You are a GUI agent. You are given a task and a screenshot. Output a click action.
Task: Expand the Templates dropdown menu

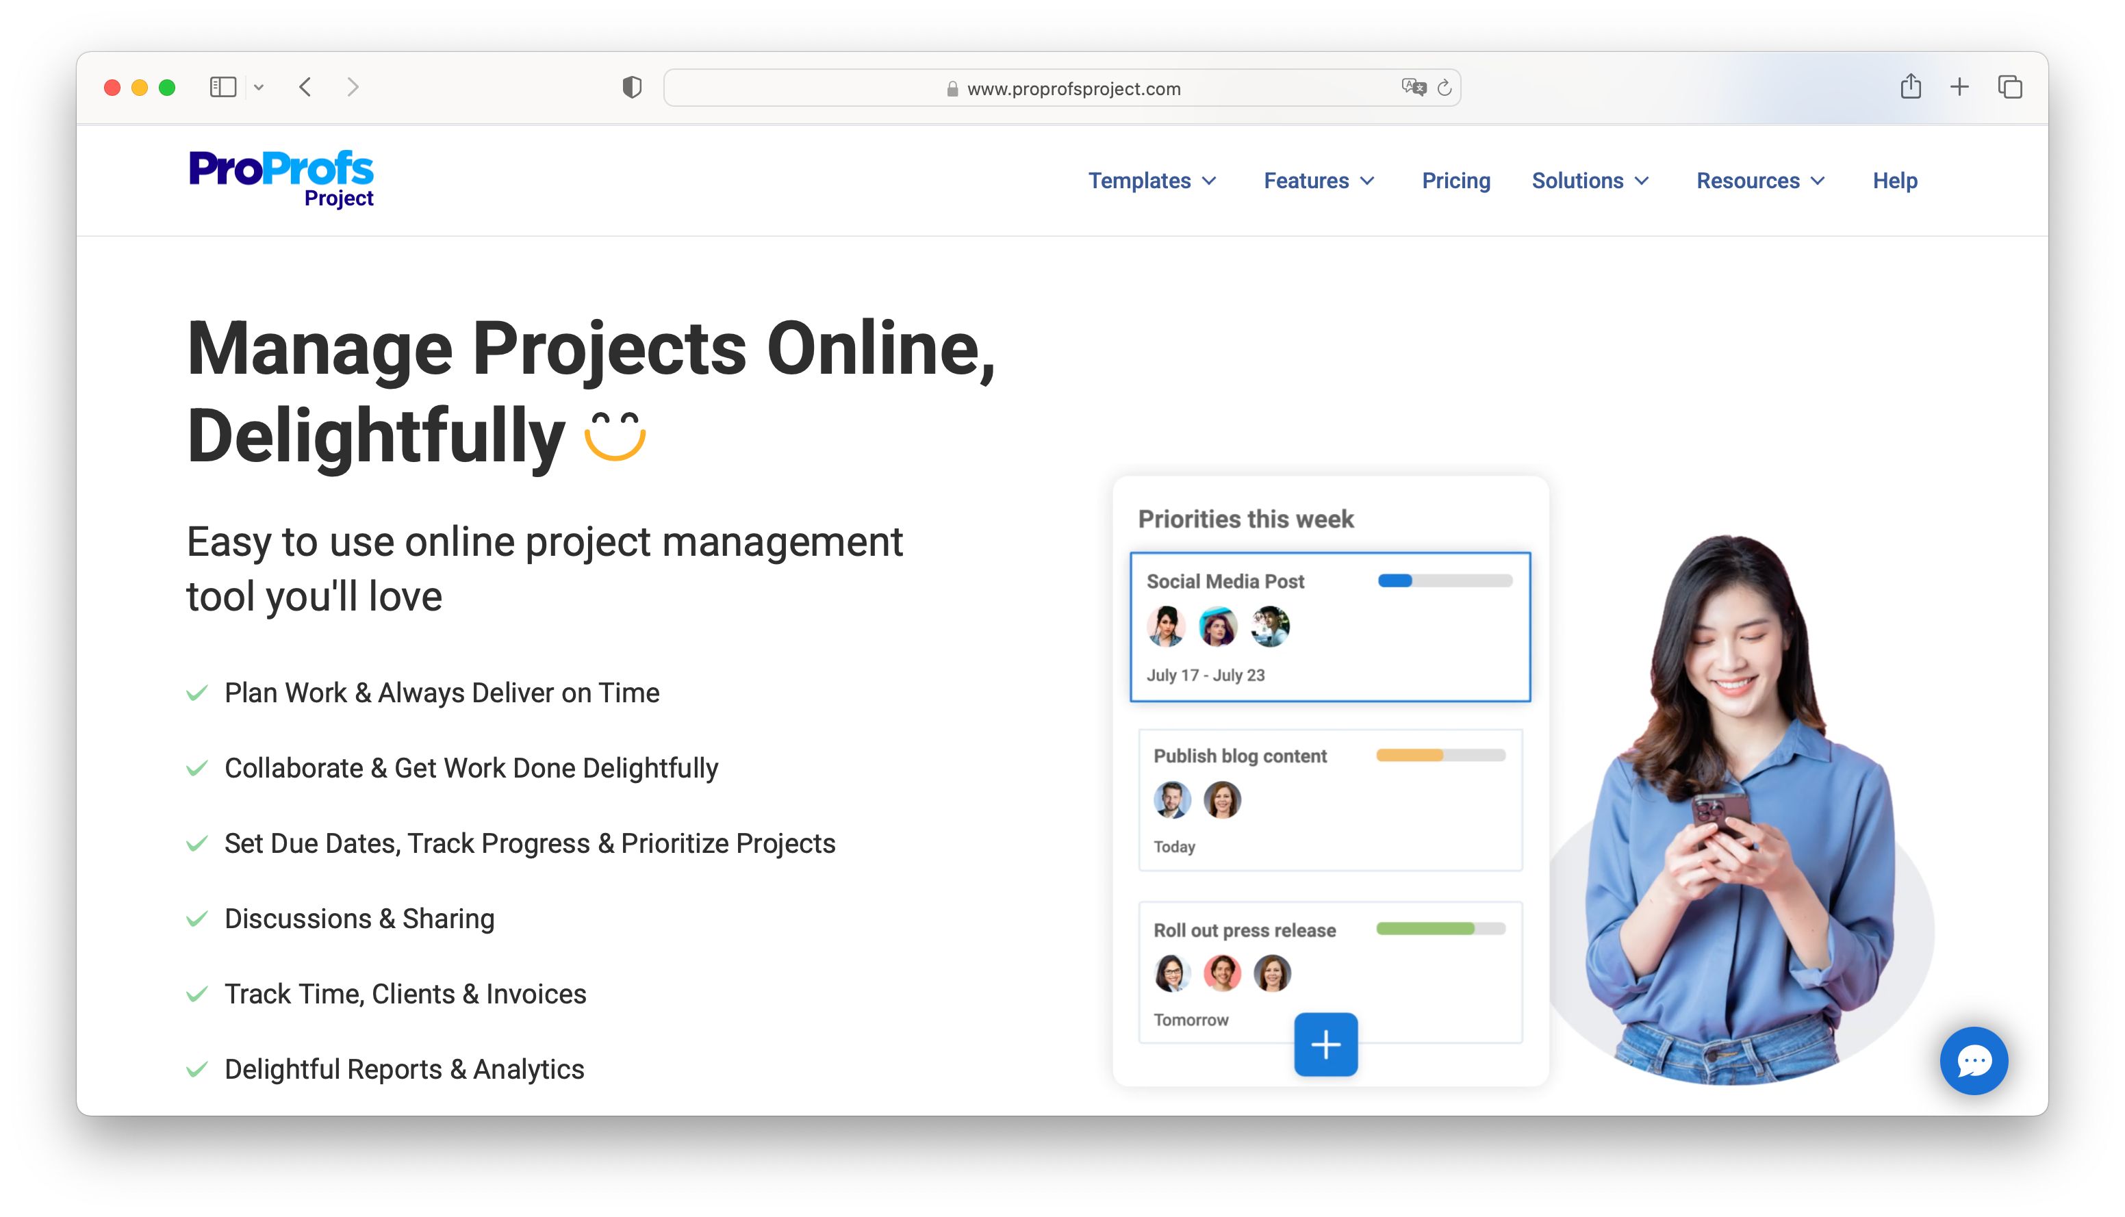click(1152, 181)
